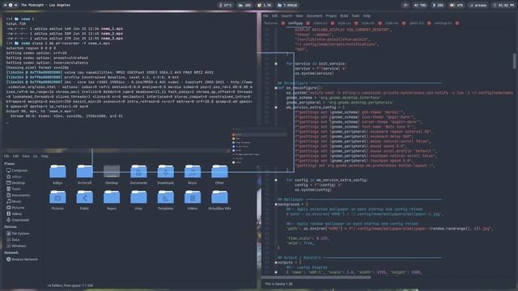This screenshot has width=518, height=291.
Task: Select Desktop in Places sidebar
Action: click(x=15, y=183)
